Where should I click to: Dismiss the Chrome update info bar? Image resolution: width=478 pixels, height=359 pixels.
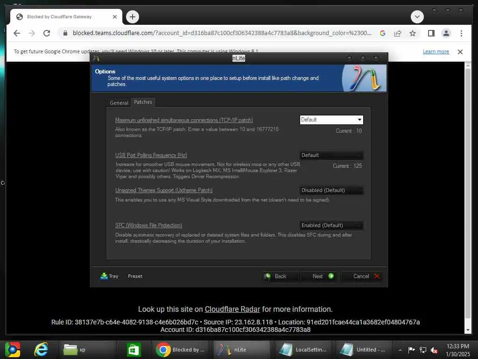(x=460, y=52)
